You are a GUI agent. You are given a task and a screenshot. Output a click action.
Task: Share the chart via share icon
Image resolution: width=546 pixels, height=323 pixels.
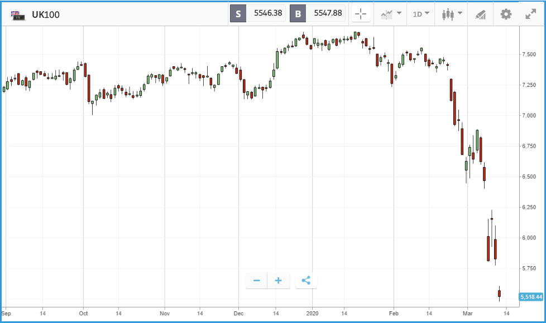(306, 281)
